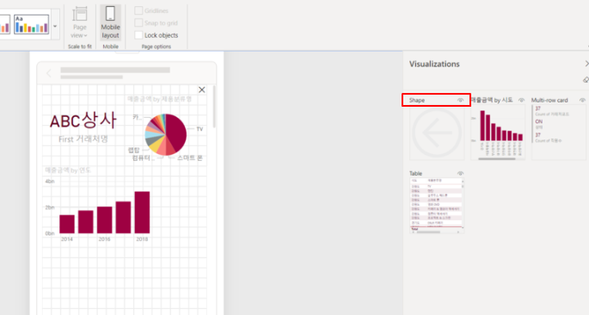Select the Table visual thumbnail

coord(437,206)
